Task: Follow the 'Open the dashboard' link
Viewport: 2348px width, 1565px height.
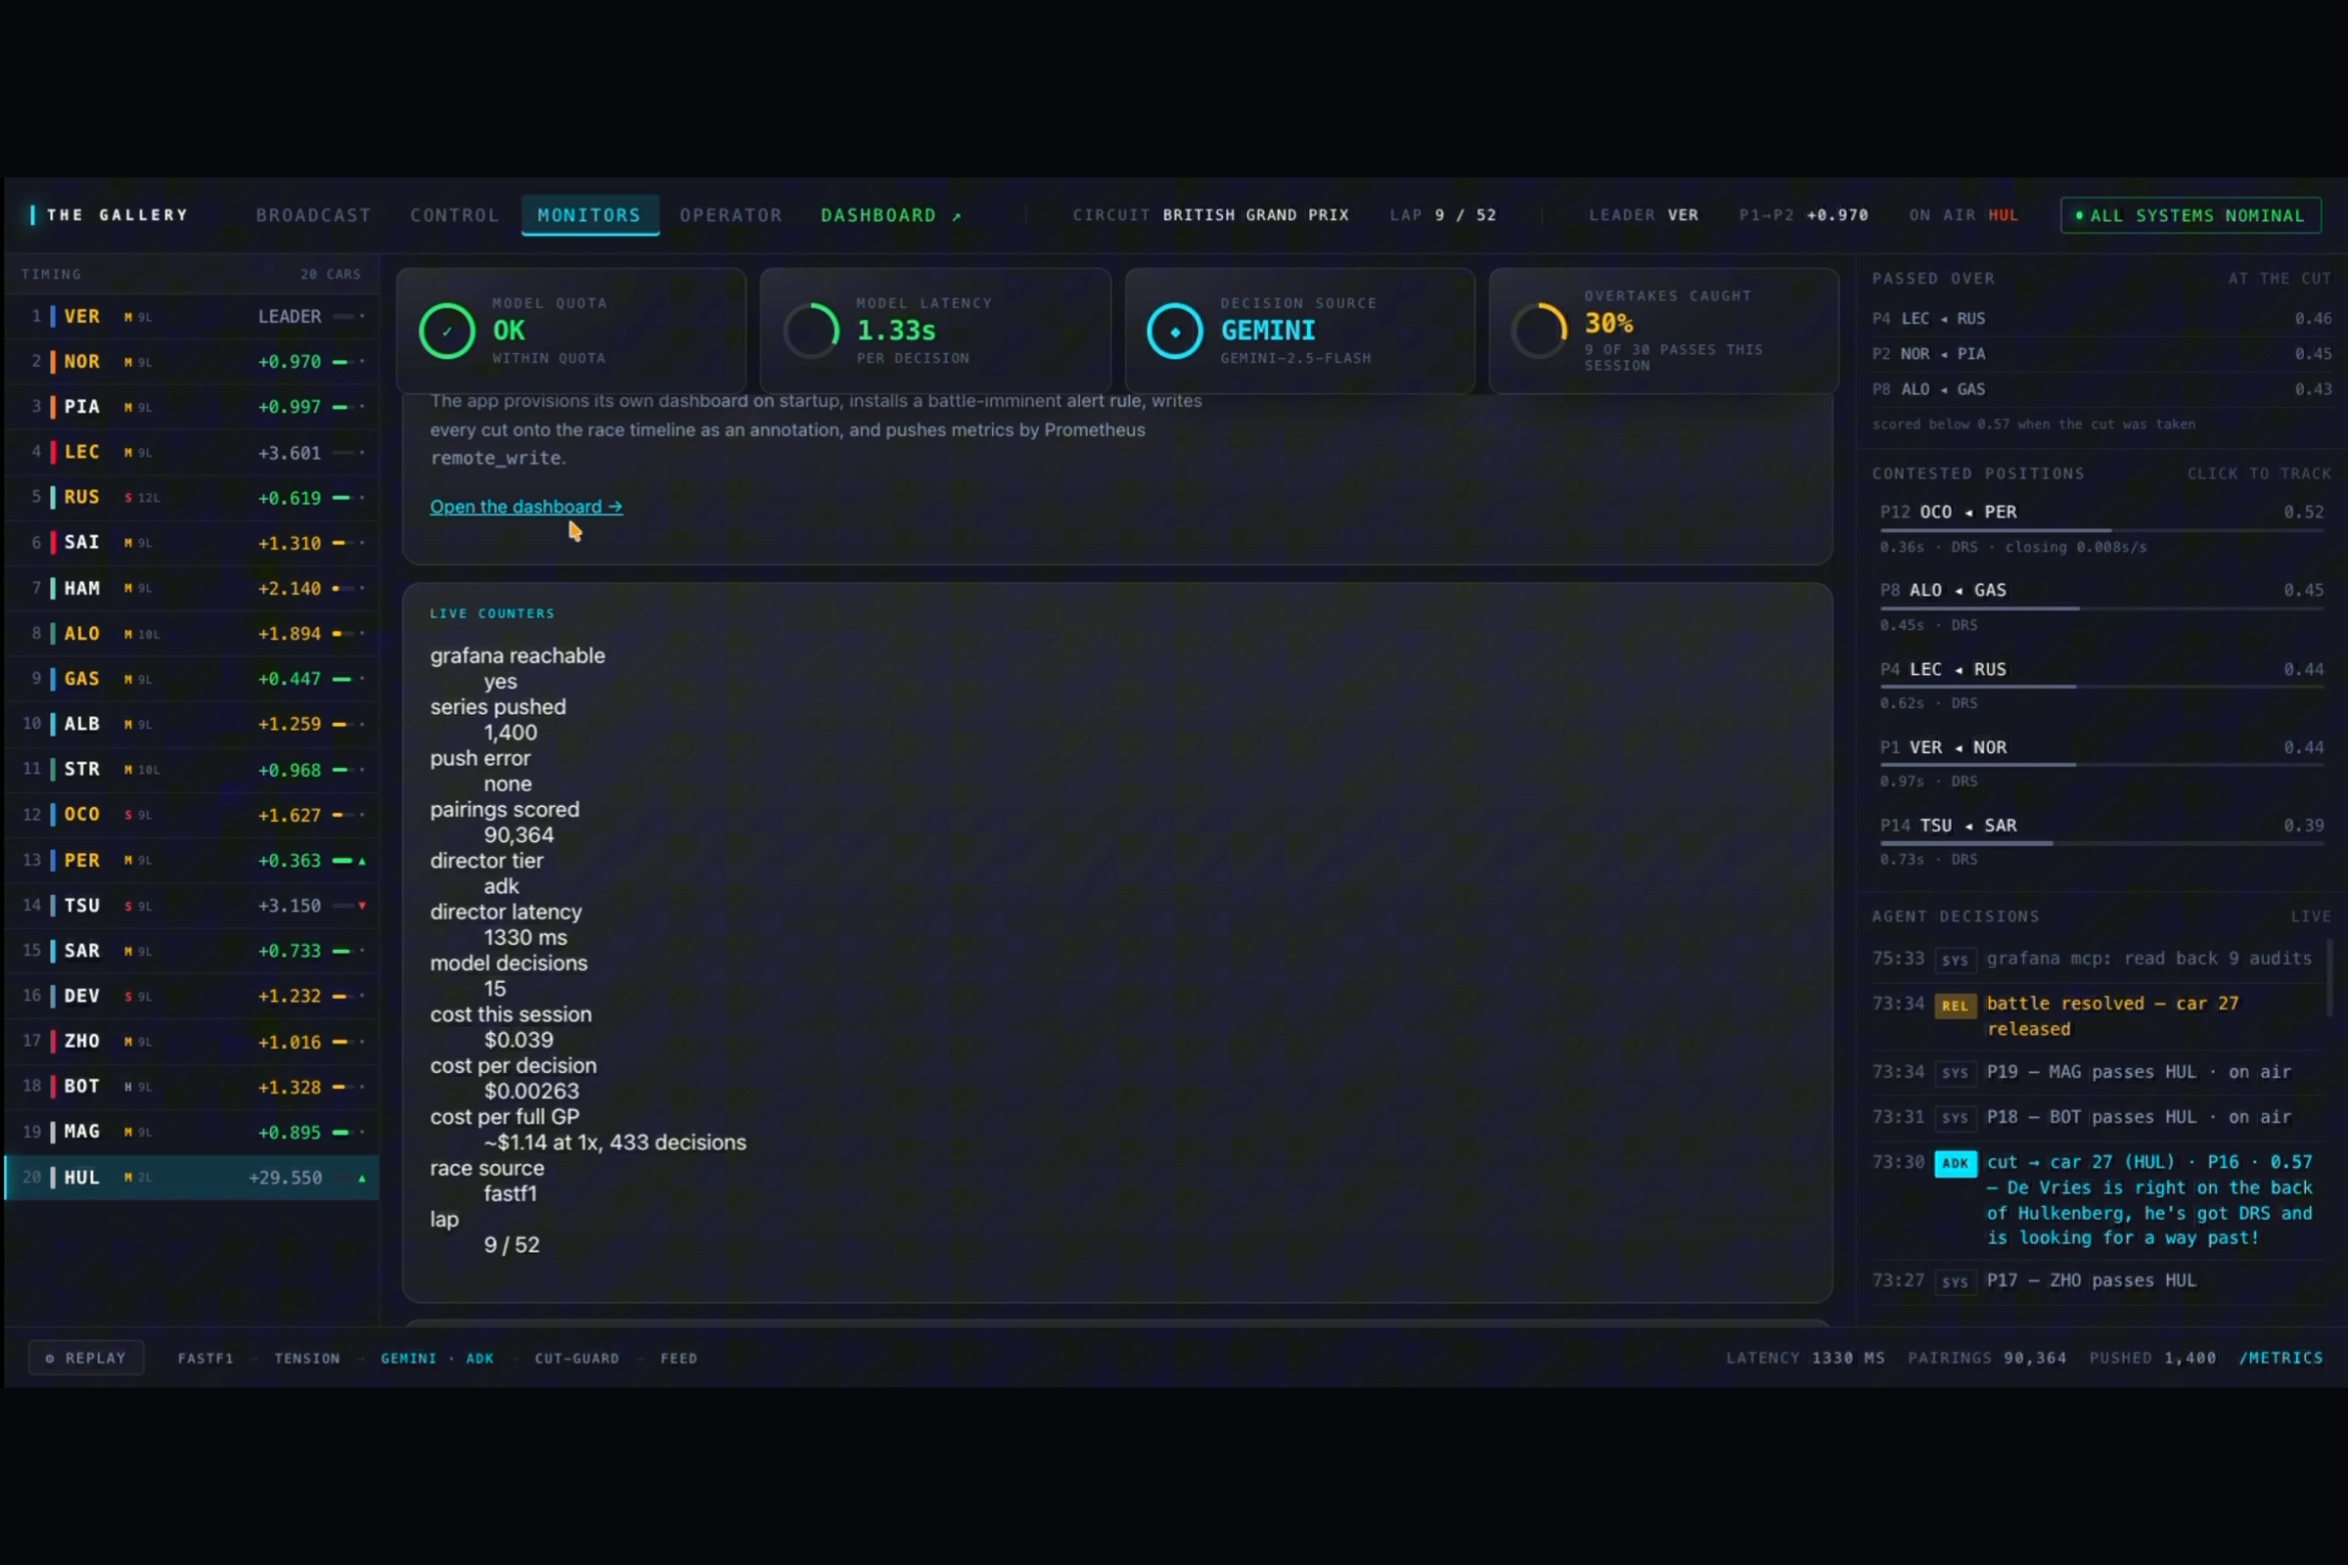Action: [526, 506]
